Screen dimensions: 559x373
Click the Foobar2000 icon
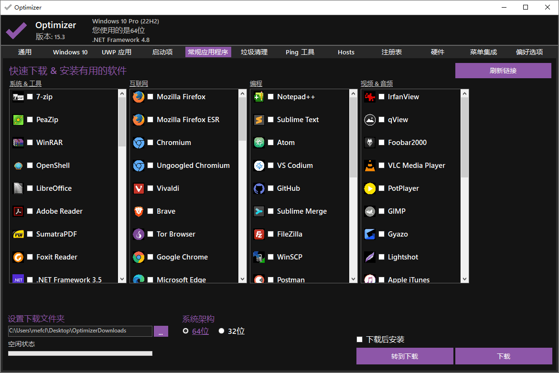pos(370,142)
